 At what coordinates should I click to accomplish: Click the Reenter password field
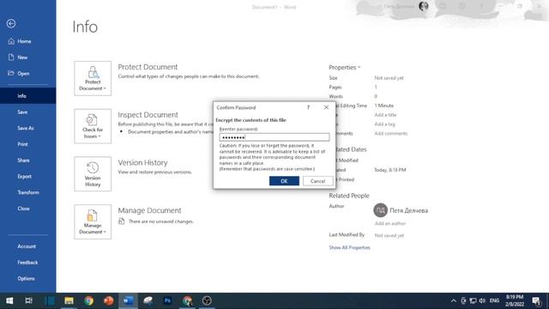pos(274,137)
